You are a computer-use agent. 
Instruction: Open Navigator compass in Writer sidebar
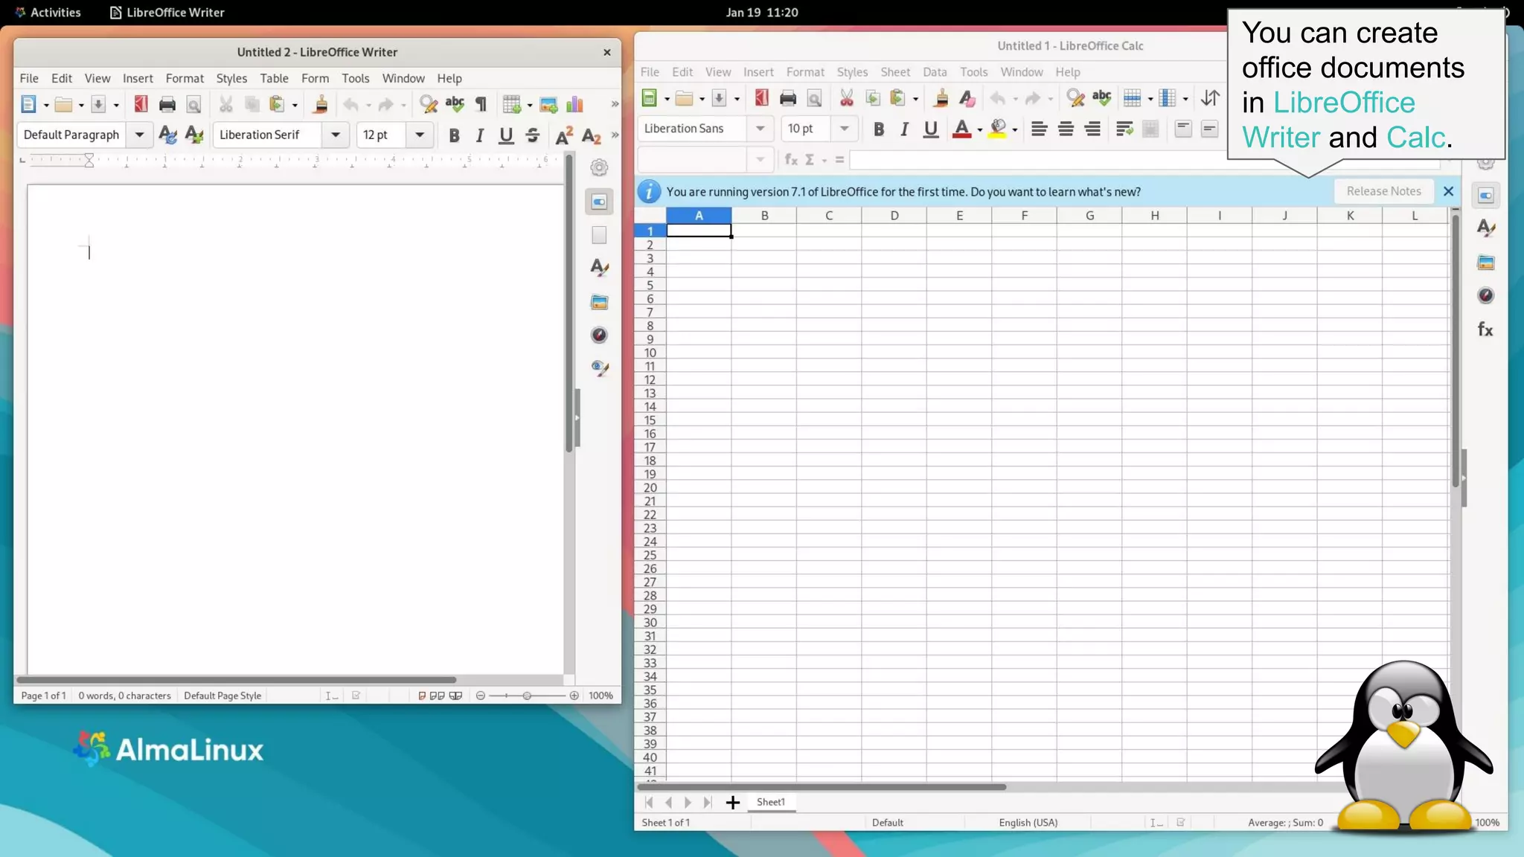pos(599,336)
